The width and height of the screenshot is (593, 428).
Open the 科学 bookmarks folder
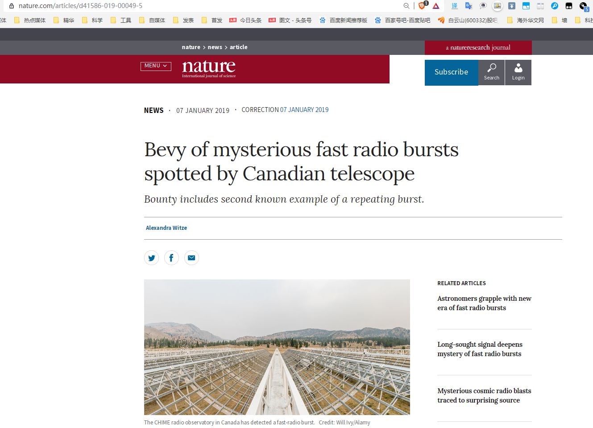point(92,20)
